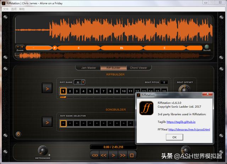The image size is (227, 164).
Task: Select riff beat 5
Action: coord(90,91)
